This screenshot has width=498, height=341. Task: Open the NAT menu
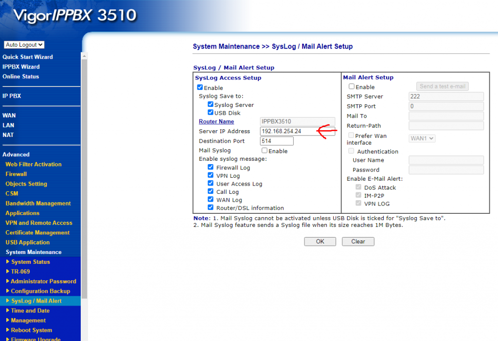point(8,135)
